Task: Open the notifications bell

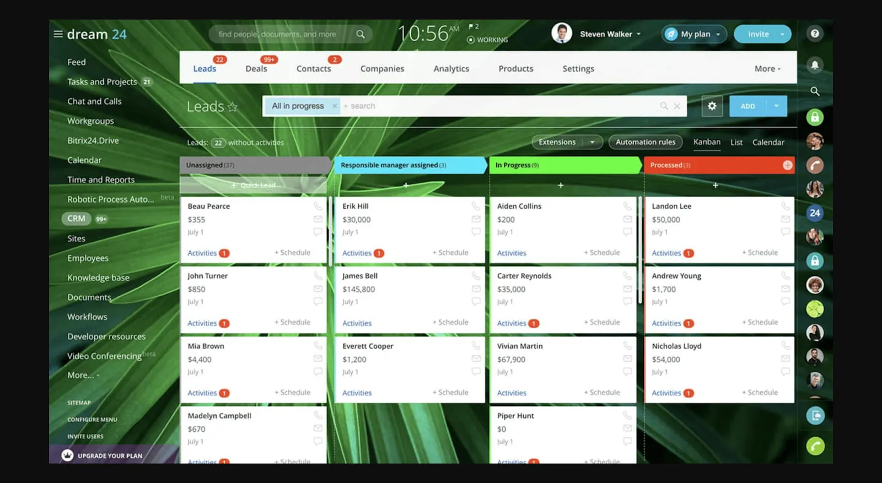Action: click(815, 65)
